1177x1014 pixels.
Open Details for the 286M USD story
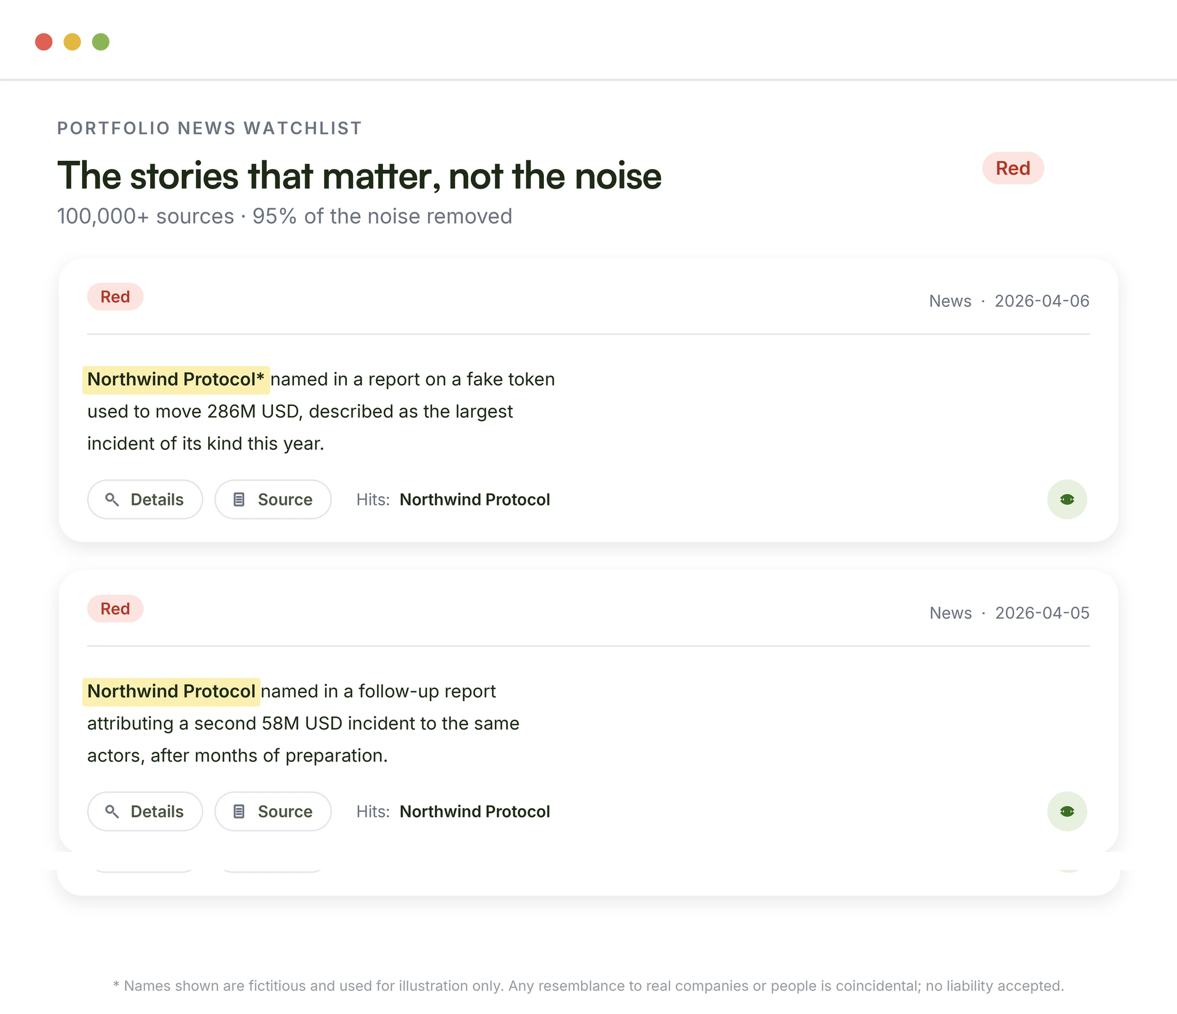pos(145,499)
